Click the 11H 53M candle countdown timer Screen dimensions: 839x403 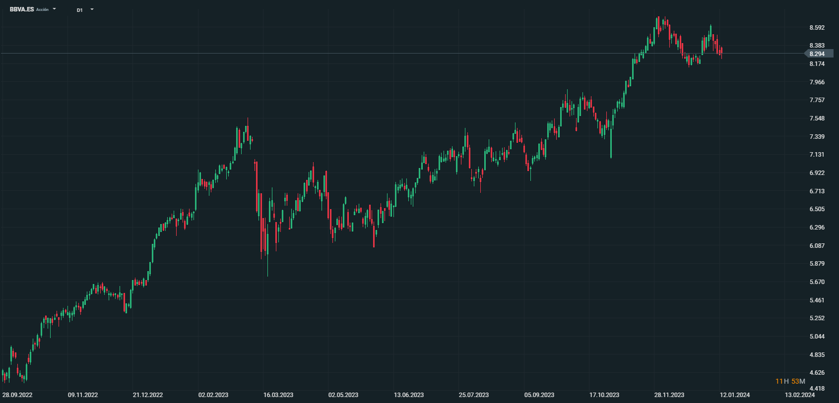pos(790,381)
